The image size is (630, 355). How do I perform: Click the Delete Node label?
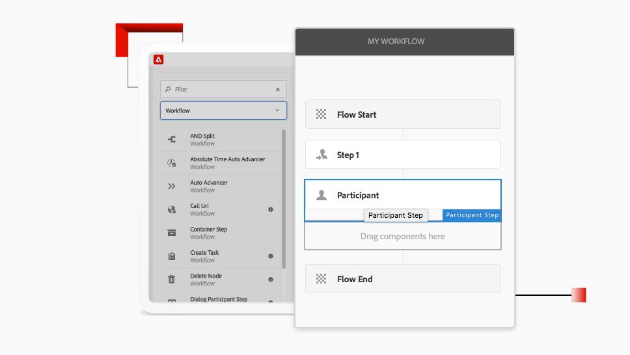tap(206, 276)
